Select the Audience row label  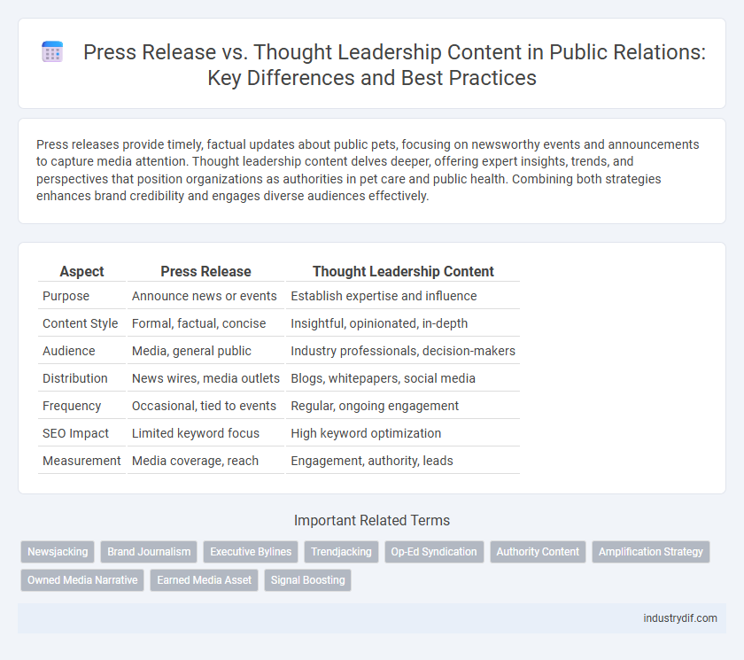click(x=69, y=351)
